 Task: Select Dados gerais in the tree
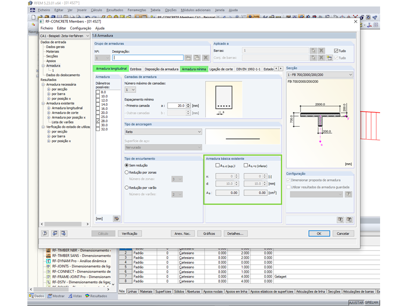(x=55, y=47)
